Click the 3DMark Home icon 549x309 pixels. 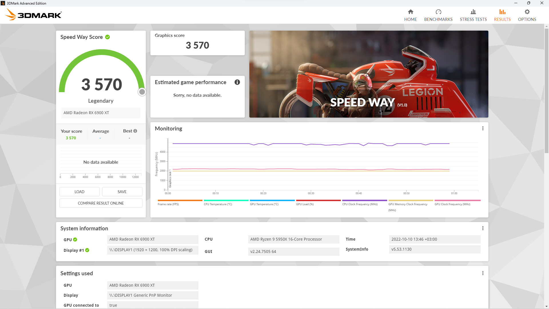(410, 12)
